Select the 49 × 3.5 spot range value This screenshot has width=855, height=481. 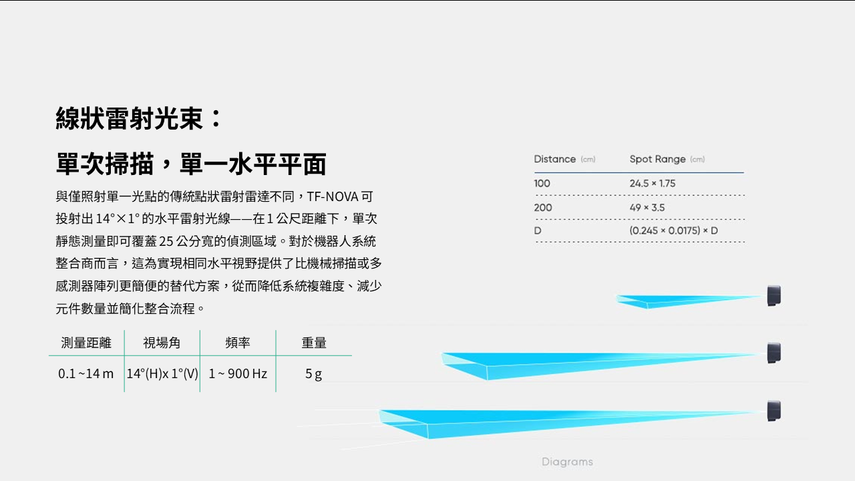pos(647,207)
